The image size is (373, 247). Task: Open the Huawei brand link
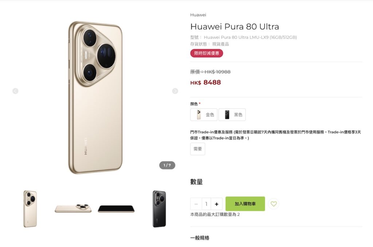198,15
